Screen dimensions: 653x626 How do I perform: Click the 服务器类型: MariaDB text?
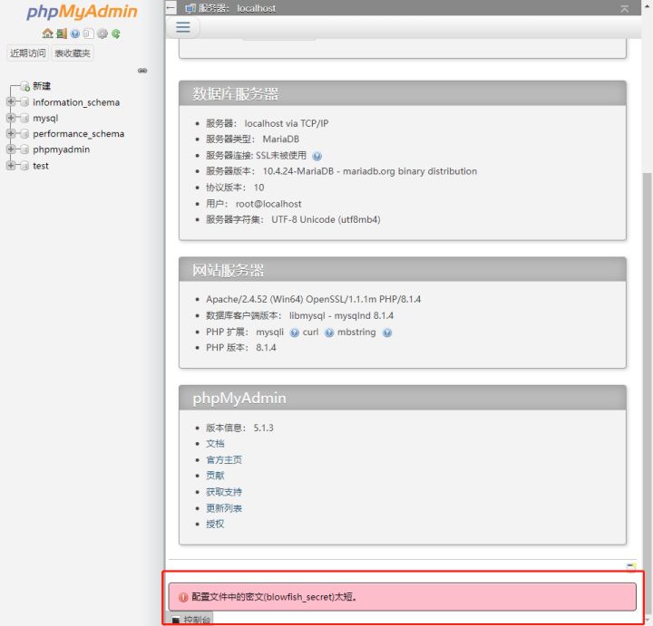[252, 140]
